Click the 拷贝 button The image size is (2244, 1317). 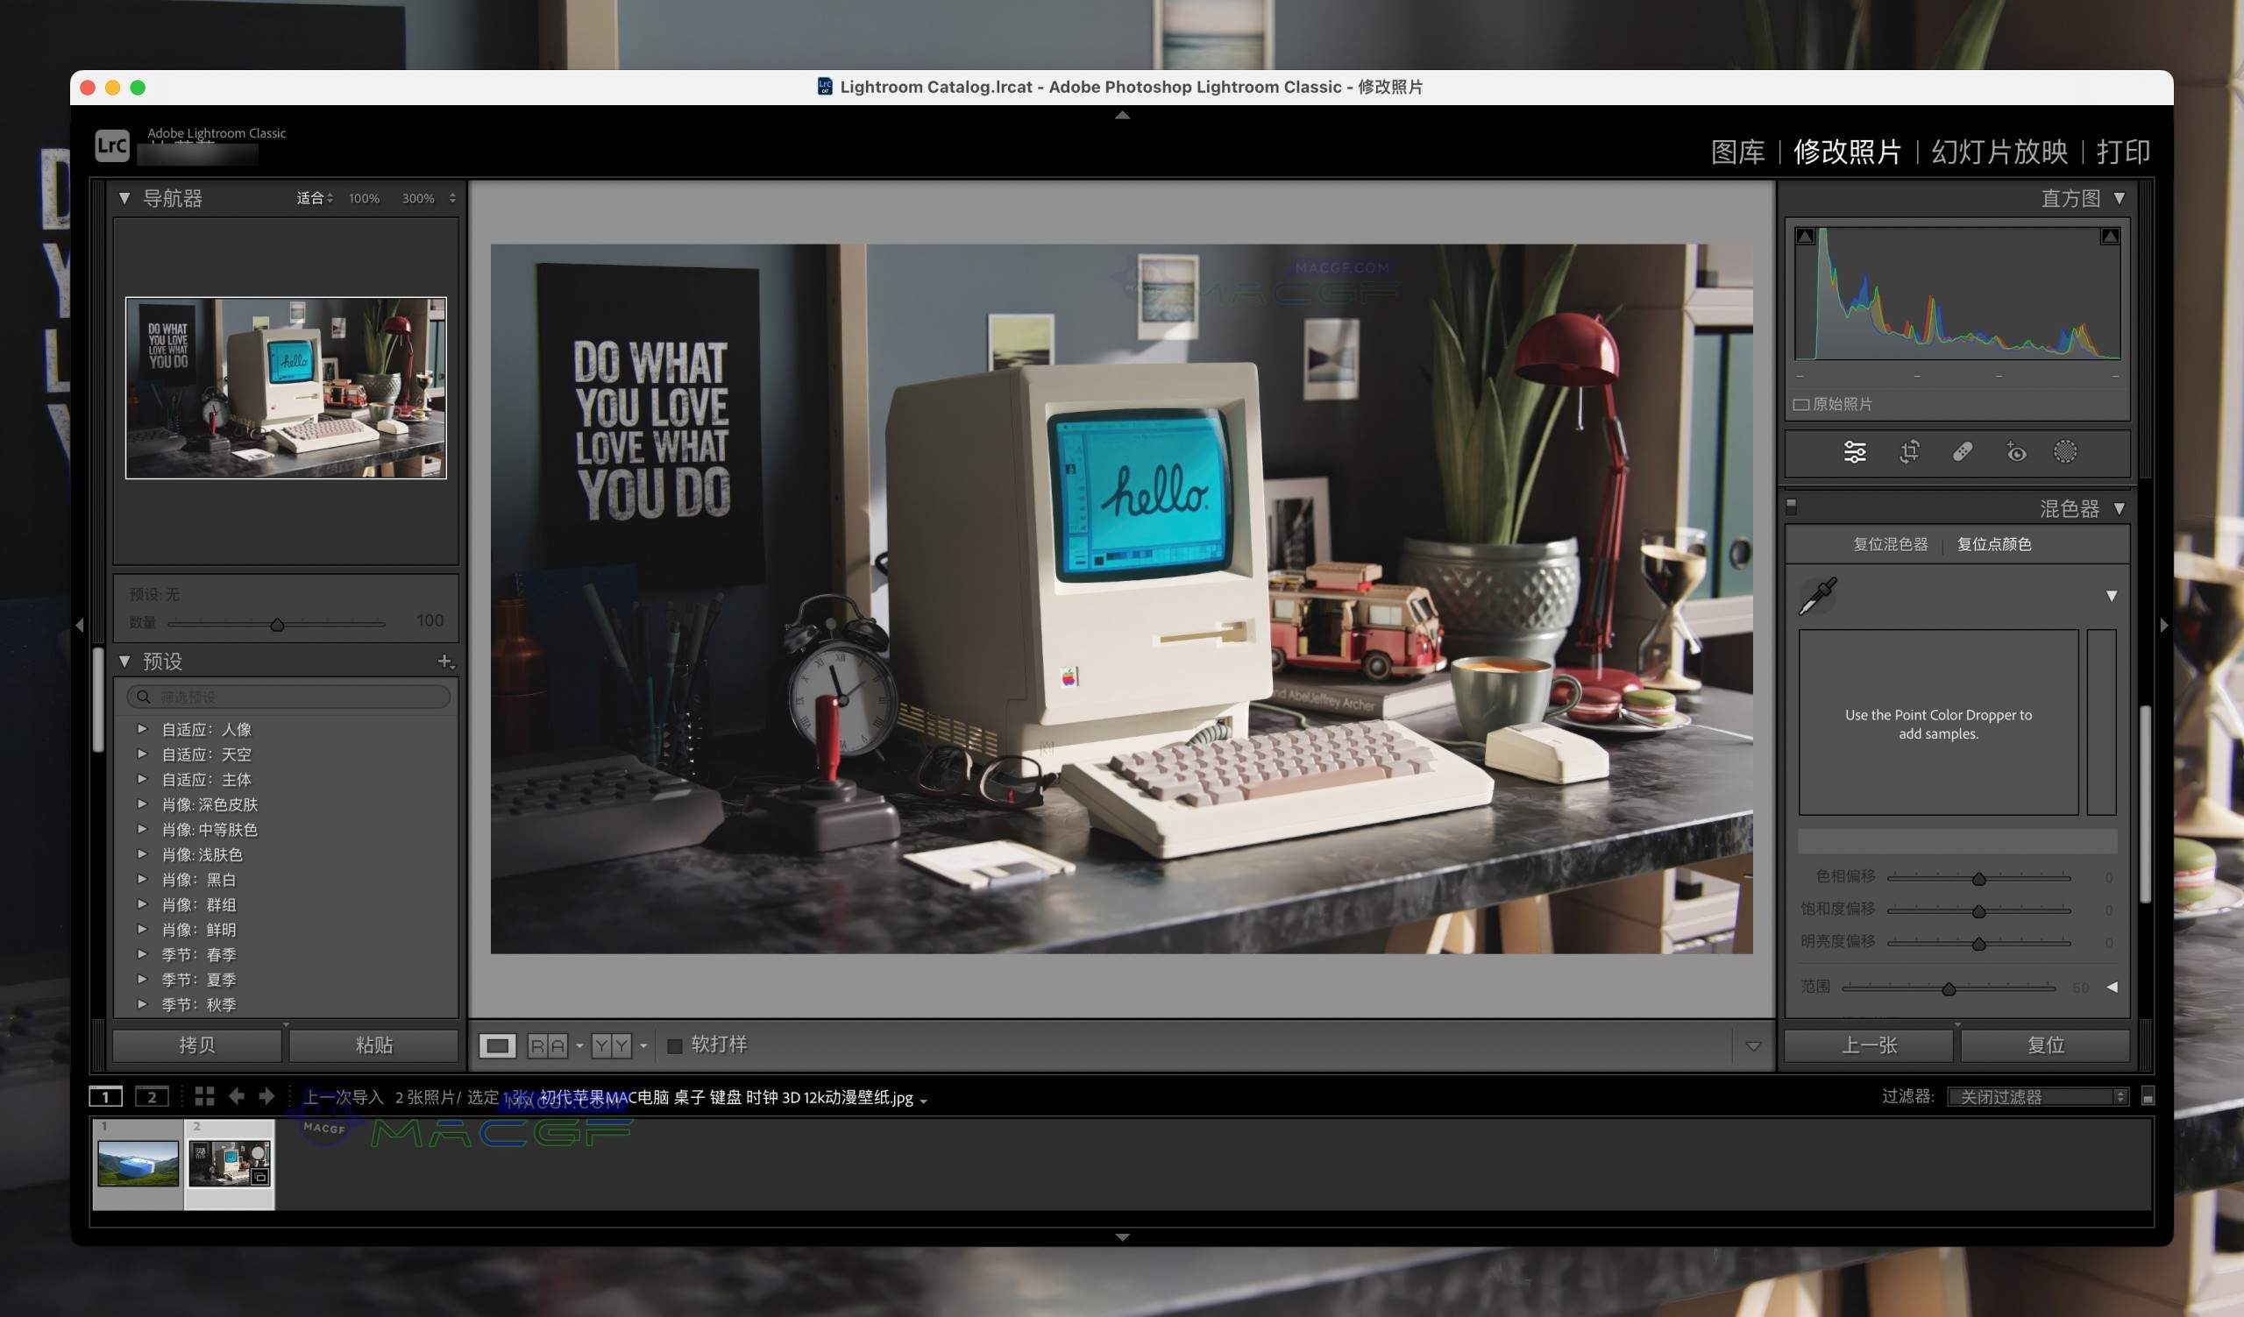(x=195, y=1044)
